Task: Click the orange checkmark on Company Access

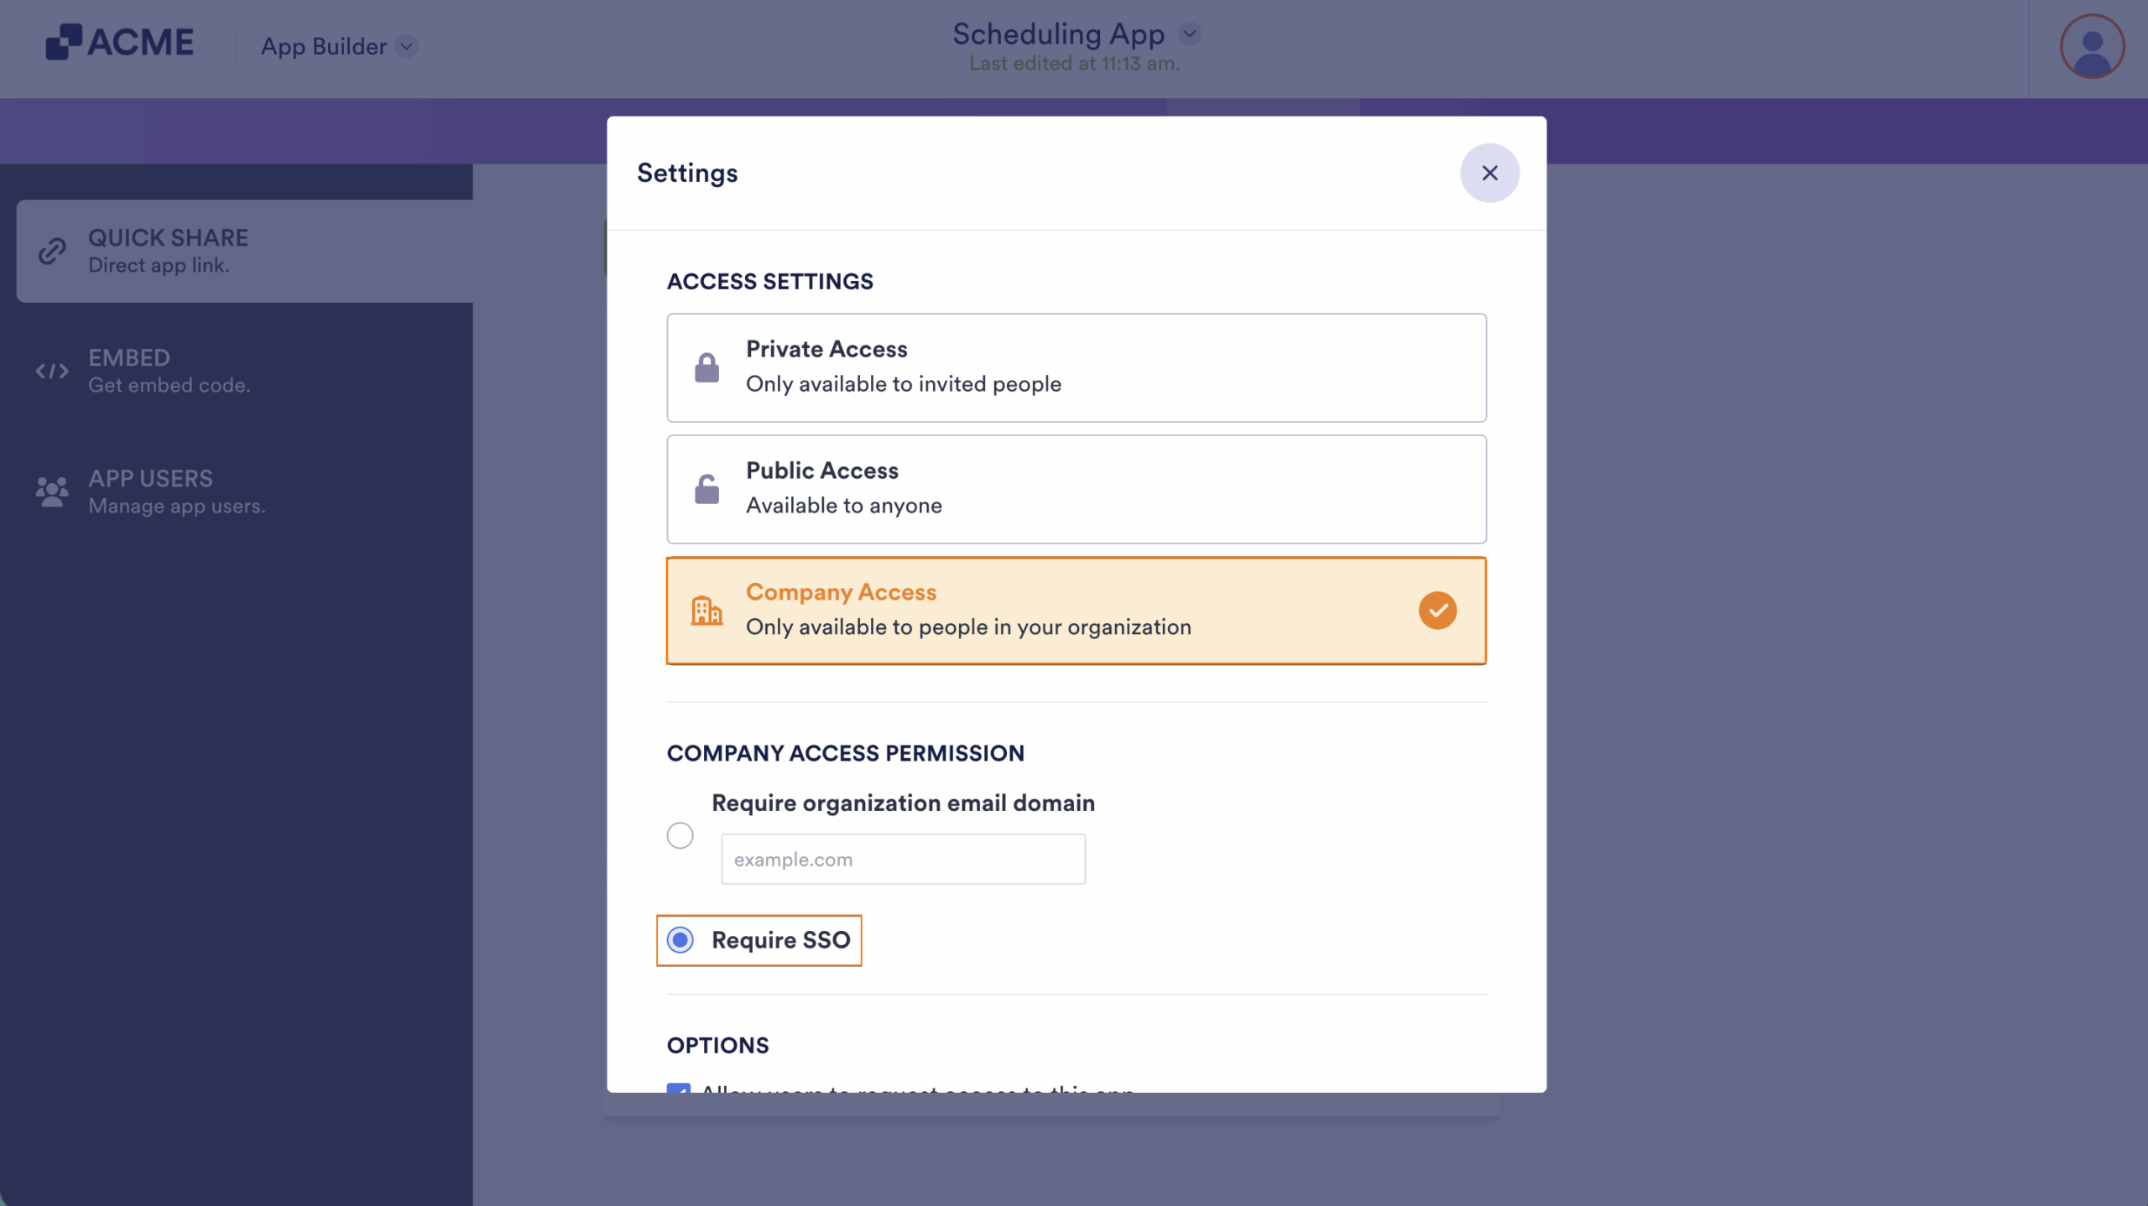Action: 1438,610
